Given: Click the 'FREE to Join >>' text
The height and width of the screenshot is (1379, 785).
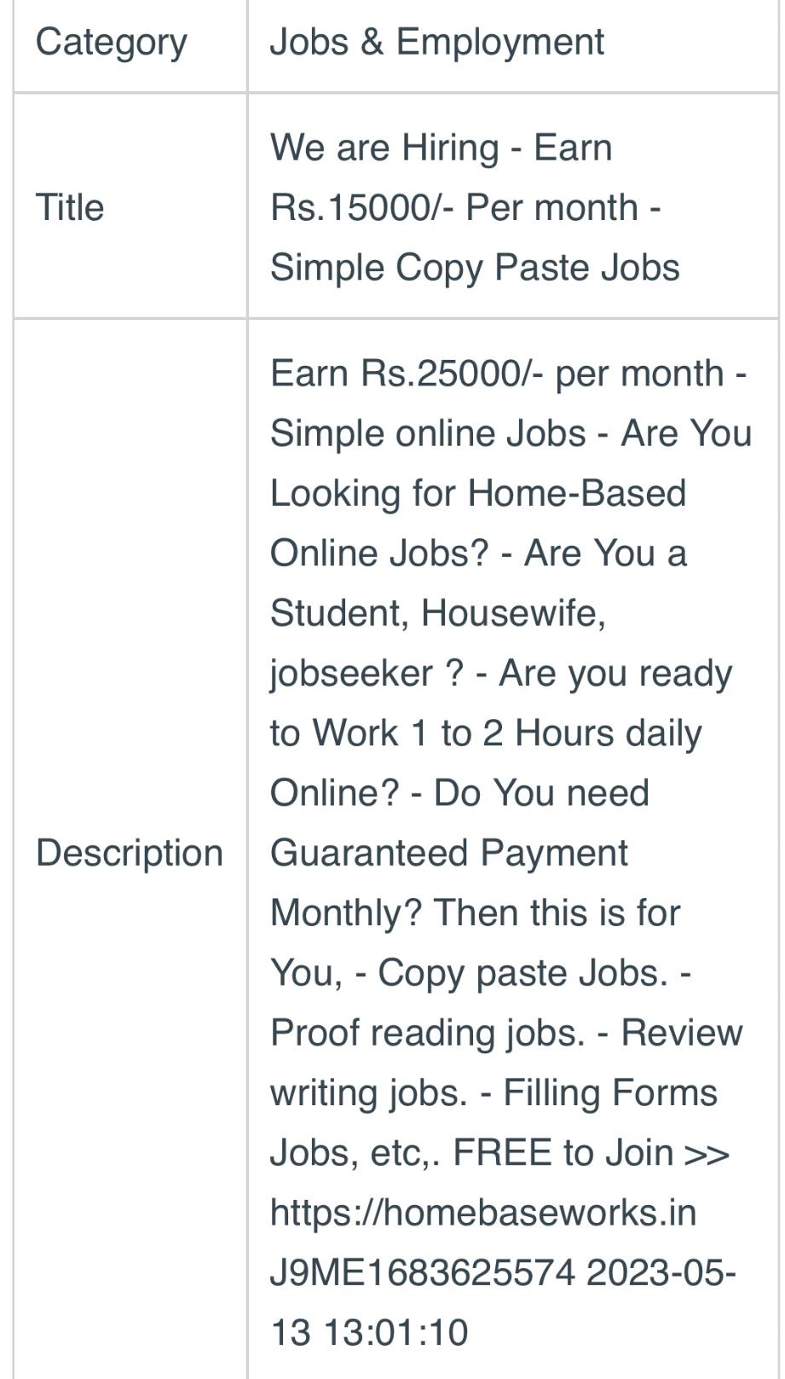Looking at the screenshot, I should pyautogui.click(x=591, y=1152).
